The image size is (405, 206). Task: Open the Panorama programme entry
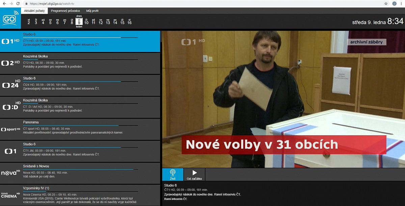coord(31,122)
